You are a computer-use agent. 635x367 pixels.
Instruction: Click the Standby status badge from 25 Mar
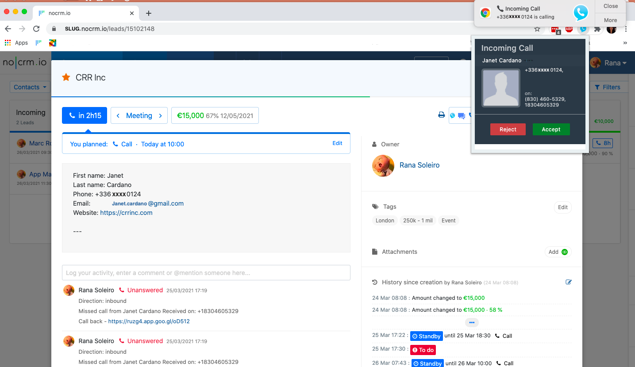426,336
